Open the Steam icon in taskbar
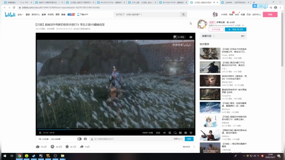Image resolution: width=285 pixels, height=160 pixels. pyautogui.click(x=34, y=156)
